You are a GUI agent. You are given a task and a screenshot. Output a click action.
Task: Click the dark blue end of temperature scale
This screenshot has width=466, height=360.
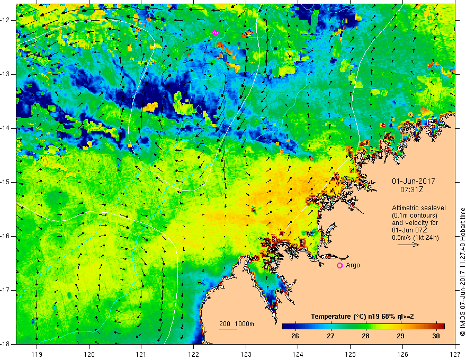[286, 326]
